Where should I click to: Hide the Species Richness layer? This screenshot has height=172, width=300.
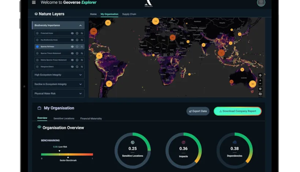[x=72, y=47]
